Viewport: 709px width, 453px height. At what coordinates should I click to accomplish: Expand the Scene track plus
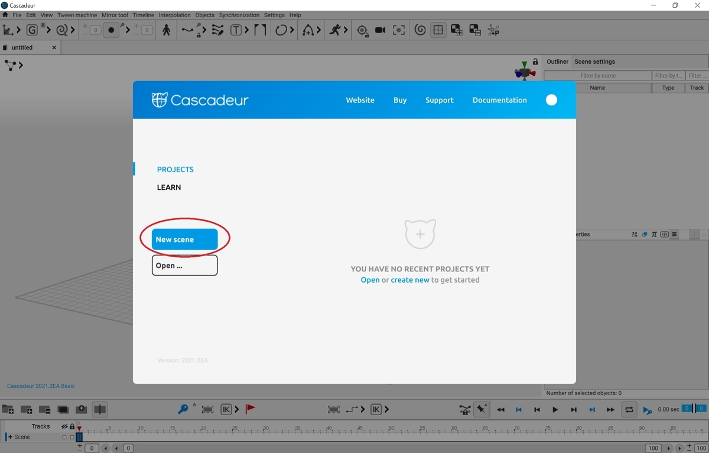click(x=10, y=437)
